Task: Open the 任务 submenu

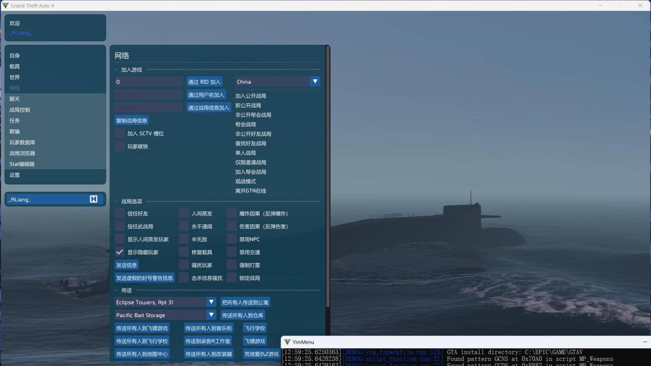Action: [55, 120]
